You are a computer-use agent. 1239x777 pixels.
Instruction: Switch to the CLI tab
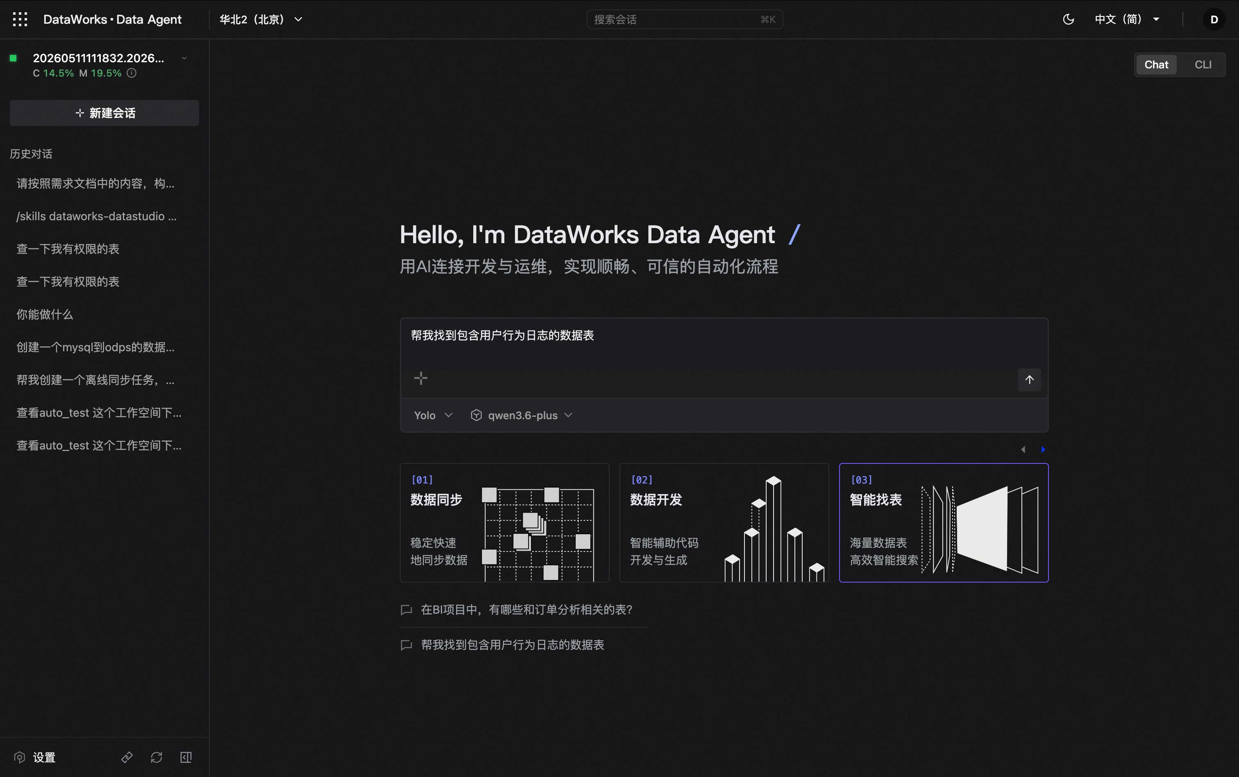click(x=1203, y=65)
